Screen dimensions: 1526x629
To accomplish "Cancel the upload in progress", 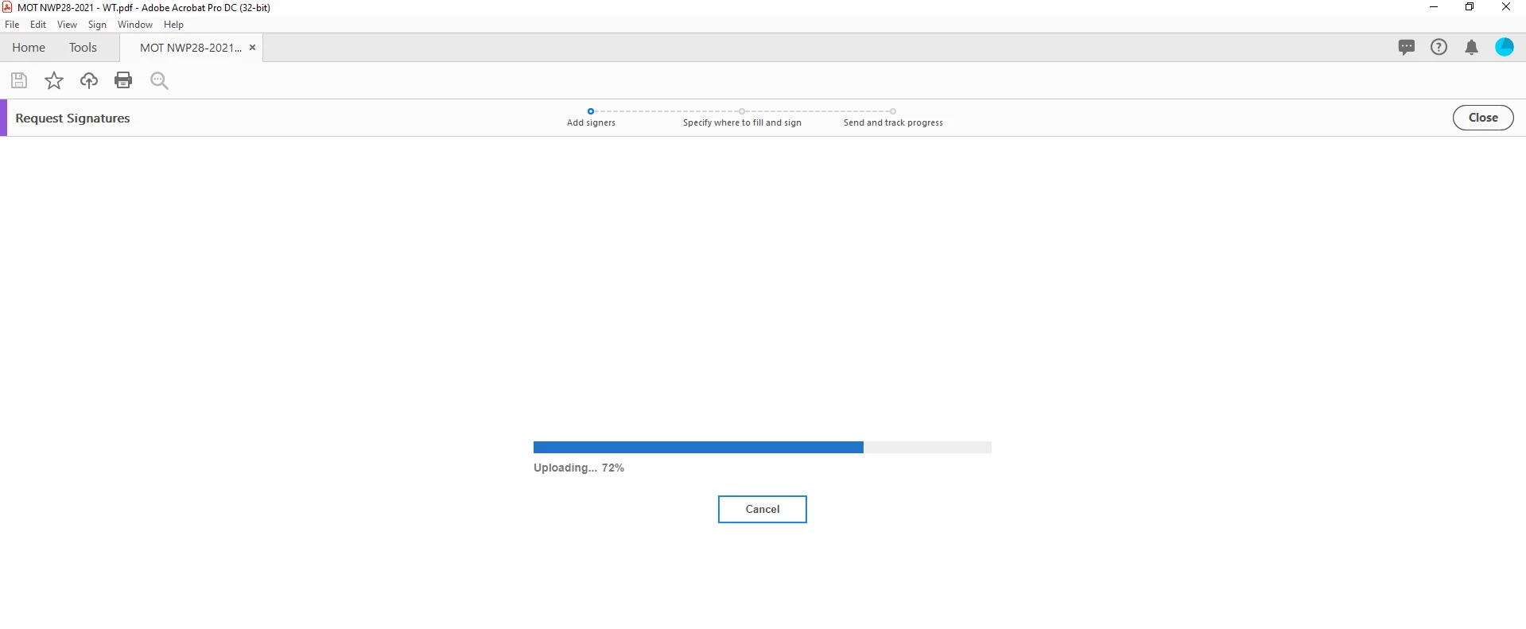I will pyautogui.click(x=762, y=509).
